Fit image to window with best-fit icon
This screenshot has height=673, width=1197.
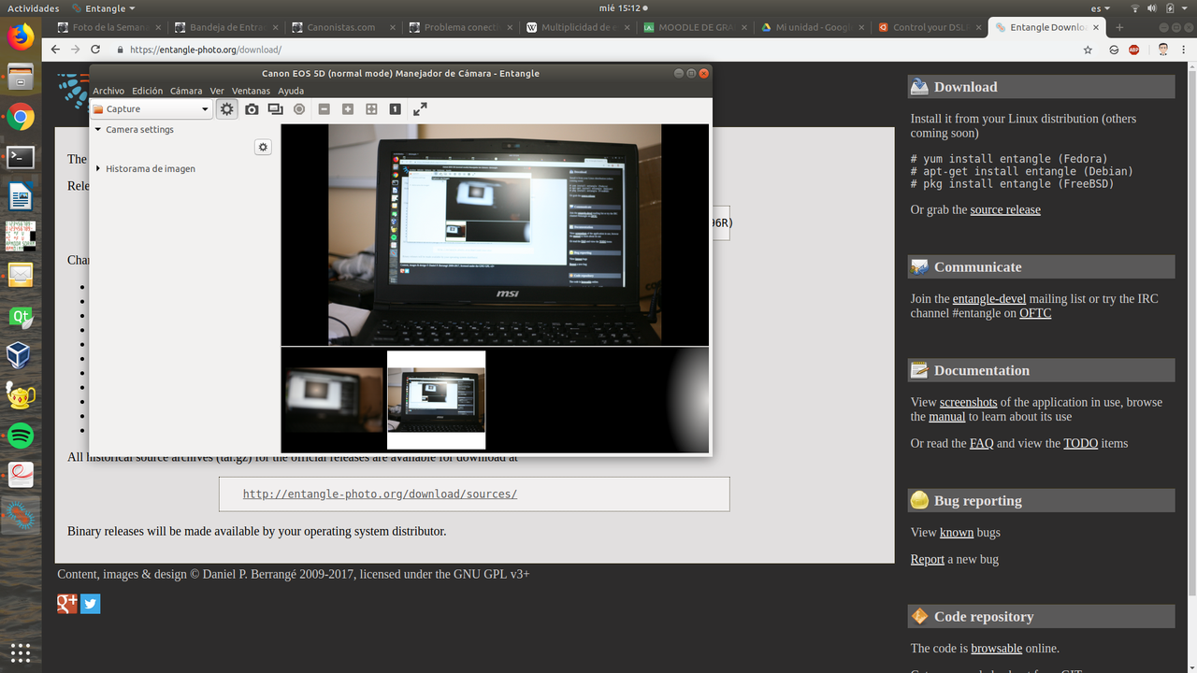[371, 109]
